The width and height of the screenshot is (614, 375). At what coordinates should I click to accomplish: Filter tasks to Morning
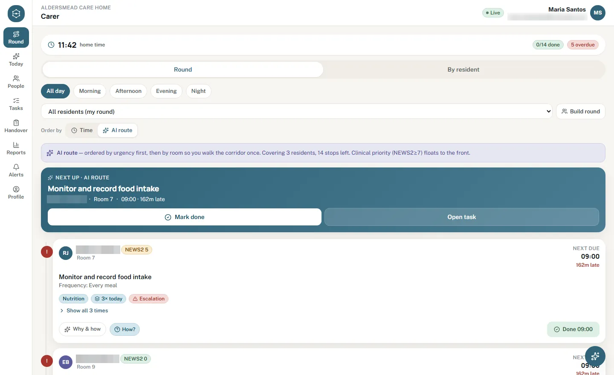click(x=90, y=91)
